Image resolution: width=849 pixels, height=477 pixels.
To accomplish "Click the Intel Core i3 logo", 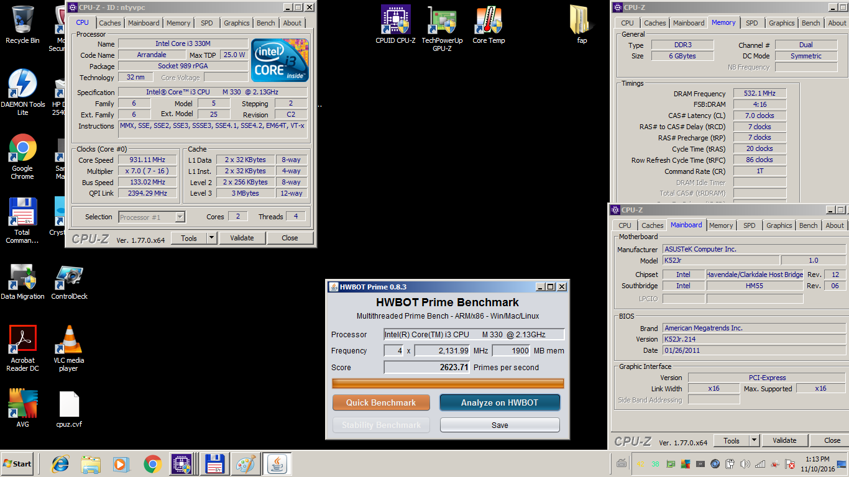I will 280,60.
